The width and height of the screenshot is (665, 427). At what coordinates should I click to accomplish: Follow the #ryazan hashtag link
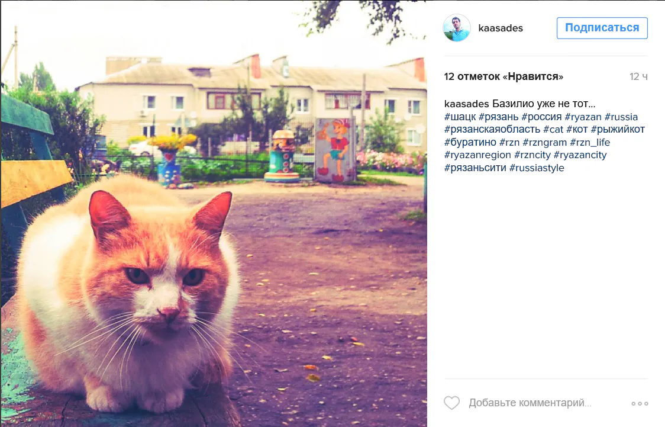tap(583, 117)
